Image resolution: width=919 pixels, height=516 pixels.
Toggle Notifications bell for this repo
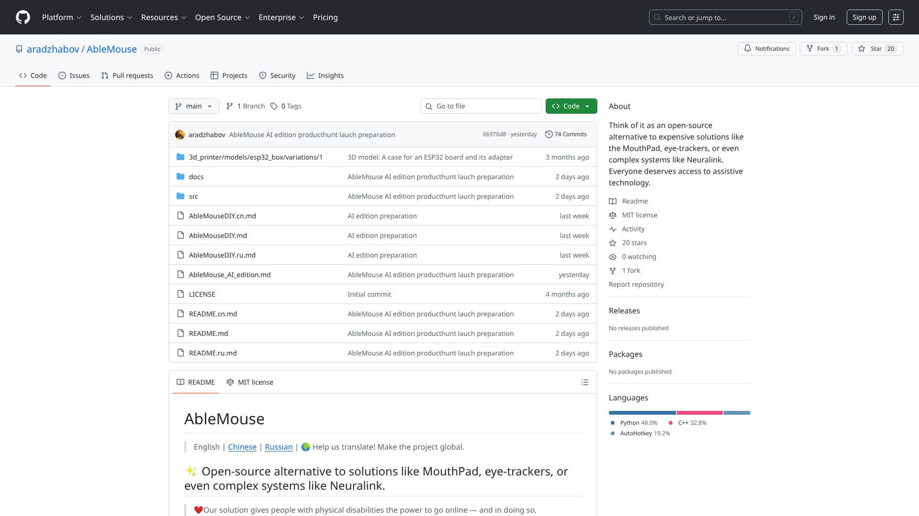click(x=766, y=49)
